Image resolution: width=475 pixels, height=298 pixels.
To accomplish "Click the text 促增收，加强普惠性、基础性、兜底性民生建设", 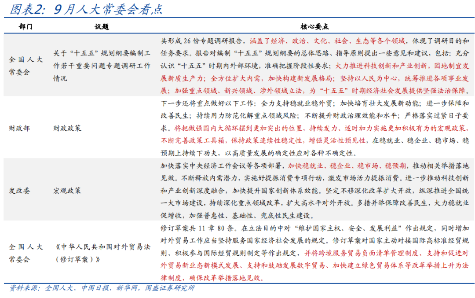I will pos(237,216).
